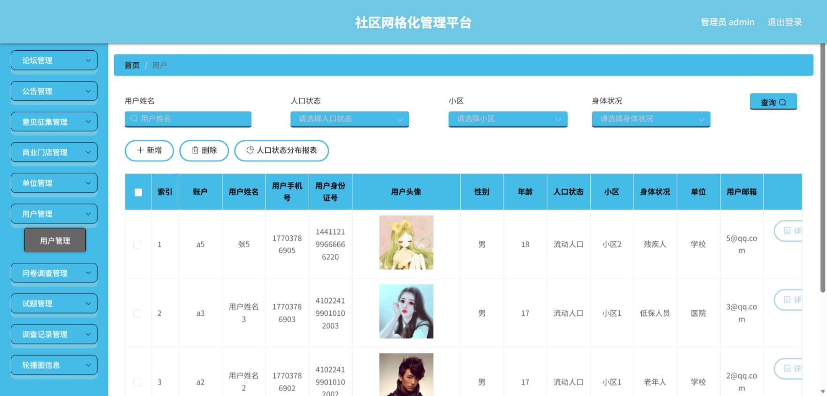This screenshot has width=827, height=396.
Task: Click the 3@qq.com email cell
Action: (742, 313)
